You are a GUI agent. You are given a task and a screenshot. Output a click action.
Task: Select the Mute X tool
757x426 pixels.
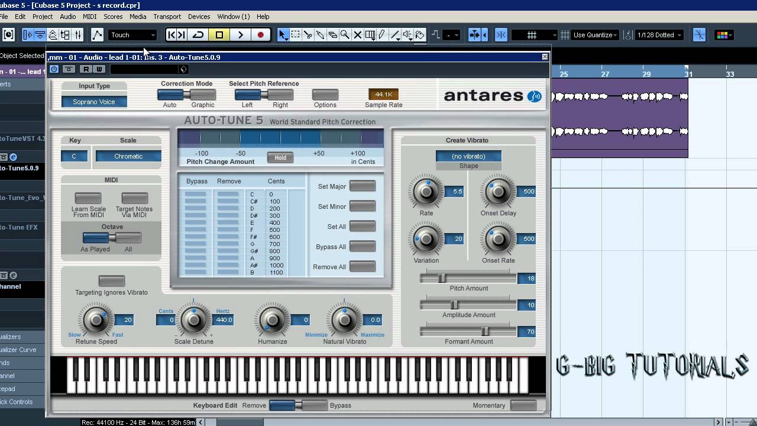(357, 35)
